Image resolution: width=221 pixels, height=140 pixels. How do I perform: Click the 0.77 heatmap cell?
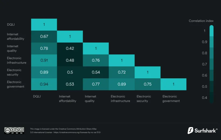pyautogui.click(x=96, y=84)
